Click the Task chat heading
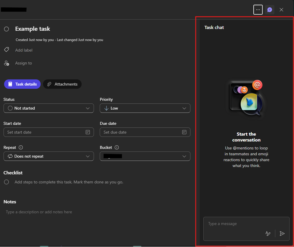Screen dimensions: 294x247 click(x=214, y=27)
